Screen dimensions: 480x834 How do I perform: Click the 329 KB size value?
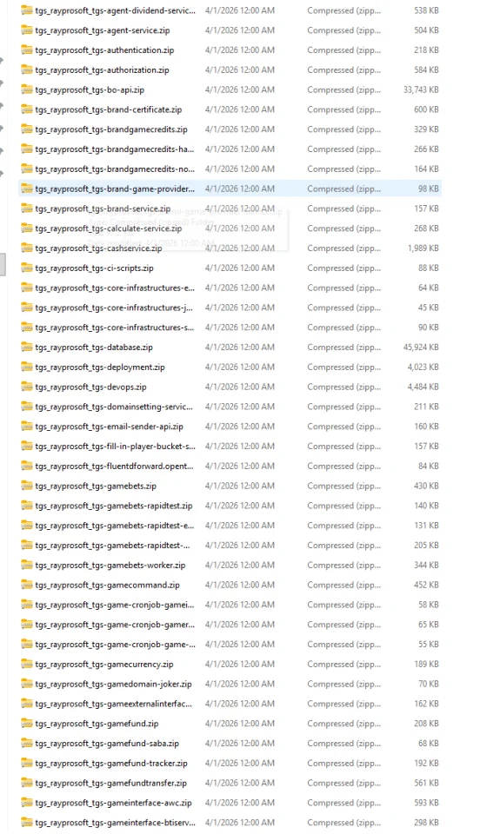[426, 129]
